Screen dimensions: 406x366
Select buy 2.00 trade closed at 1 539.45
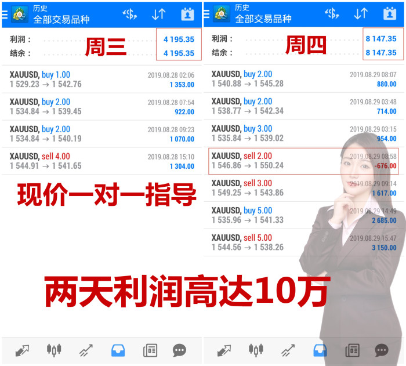(x=101, y=107)
